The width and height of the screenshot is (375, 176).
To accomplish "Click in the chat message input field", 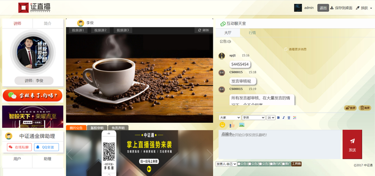I will pyautogui.click(x=279, y=144).
